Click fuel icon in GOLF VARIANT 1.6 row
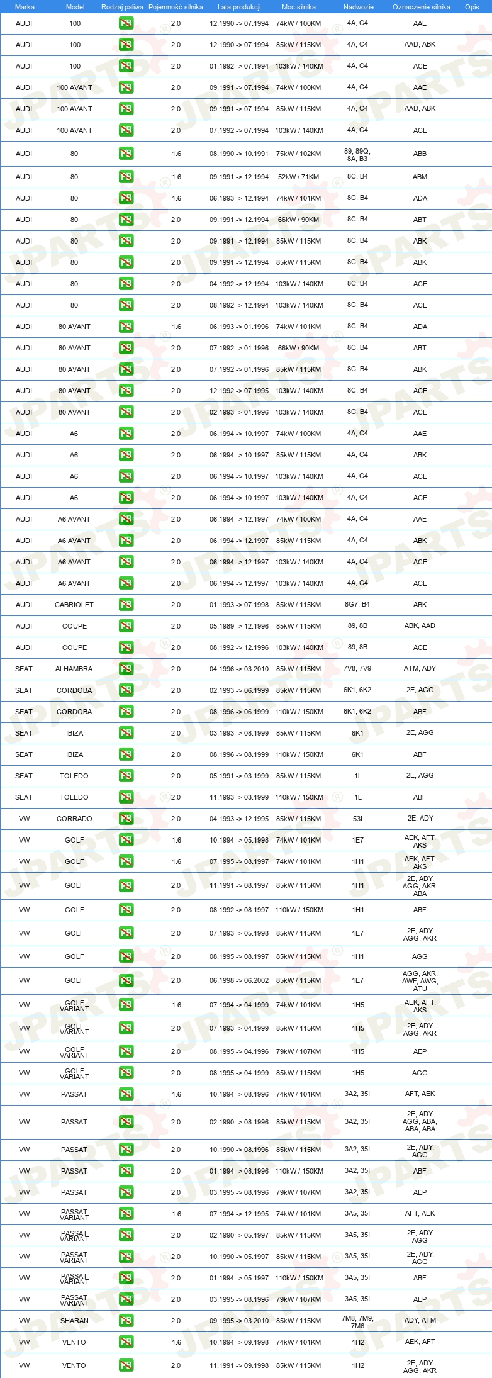Screen dimensions: 492x1378 pyautogui.click(x=126, y=1005)
